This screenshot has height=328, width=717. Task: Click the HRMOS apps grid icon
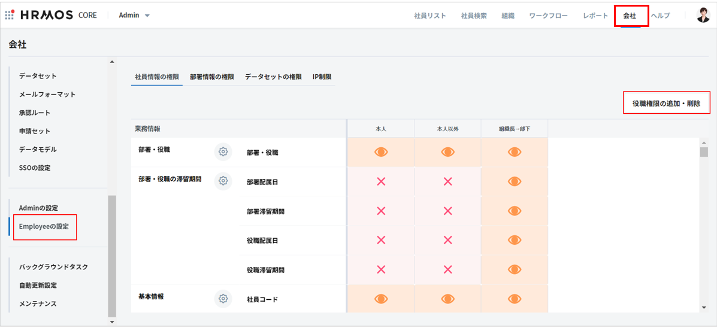click(10, 15)
